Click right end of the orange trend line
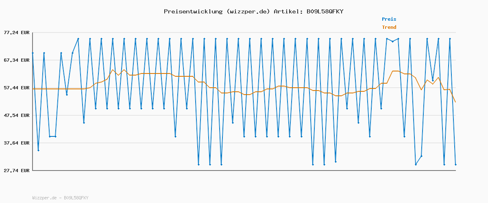Viewport: 488px width, 203px height. pos(455,102)
